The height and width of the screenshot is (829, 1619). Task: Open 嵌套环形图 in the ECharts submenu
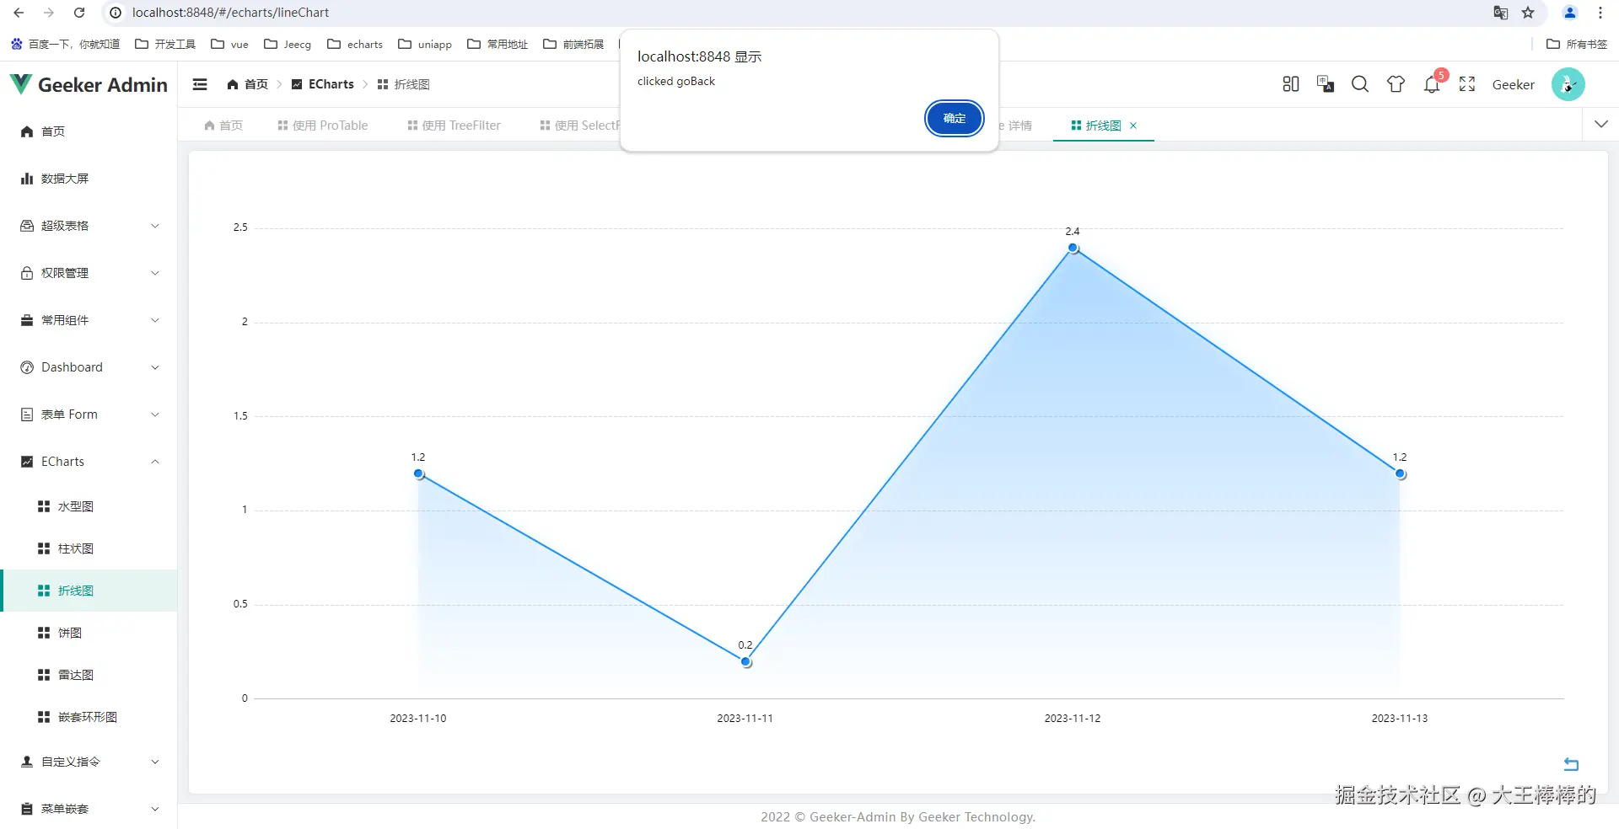(x=89, y=717)
